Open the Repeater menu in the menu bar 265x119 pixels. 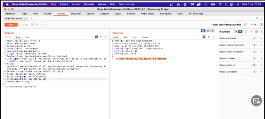(89, 4)
